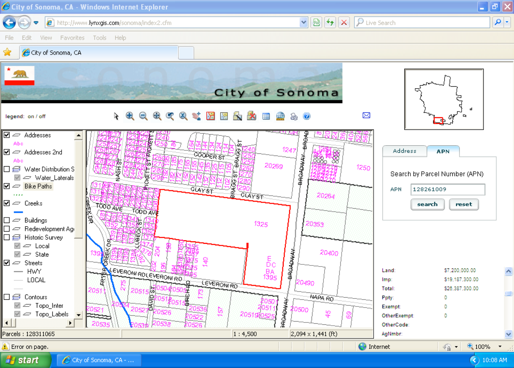
Task: Enable the Historic Survey layer checkbox
Action: tap(7, 237)
